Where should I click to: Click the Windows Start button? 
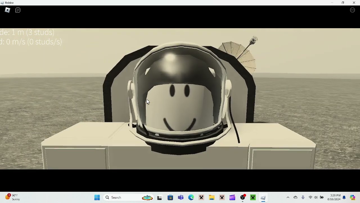[x=97, y=198]
